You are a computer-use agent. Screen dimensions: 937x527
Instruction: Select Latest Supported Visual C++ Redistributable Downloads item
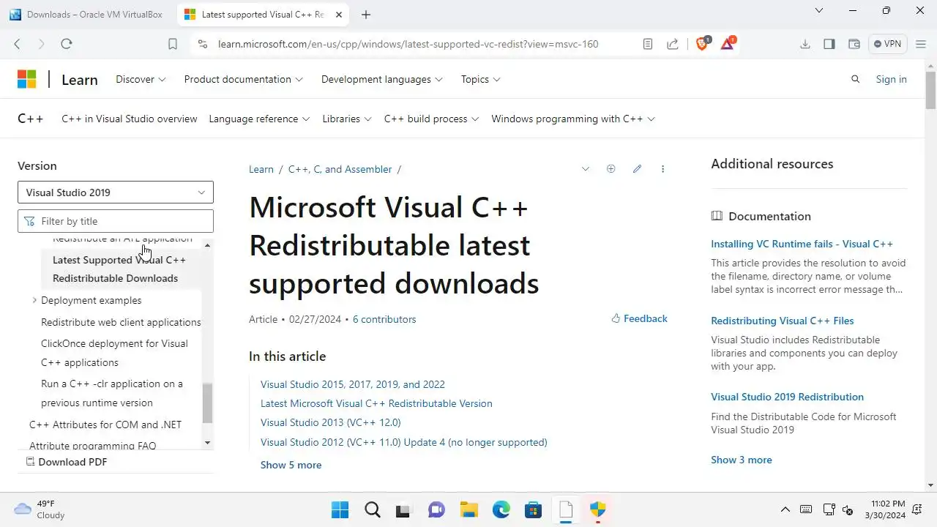pos(119,269)
